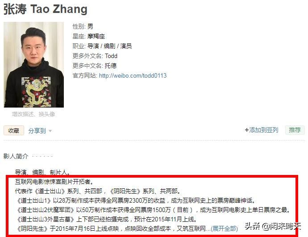Click 换头像 link under photo

pyautogui.click(x=47, y=114)
